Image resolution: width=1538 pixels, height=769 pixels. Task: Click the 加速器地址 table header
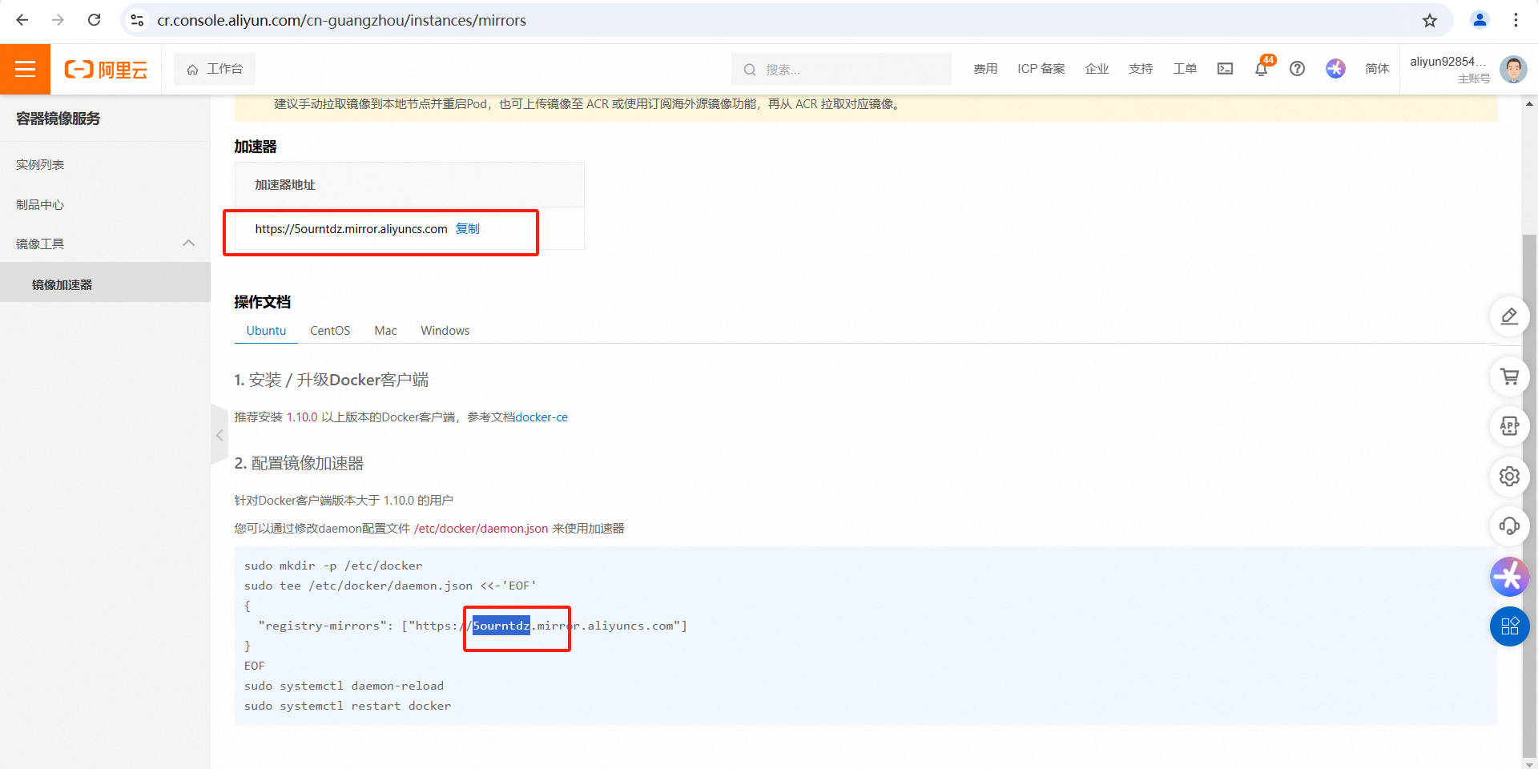(x=285, y=185)
